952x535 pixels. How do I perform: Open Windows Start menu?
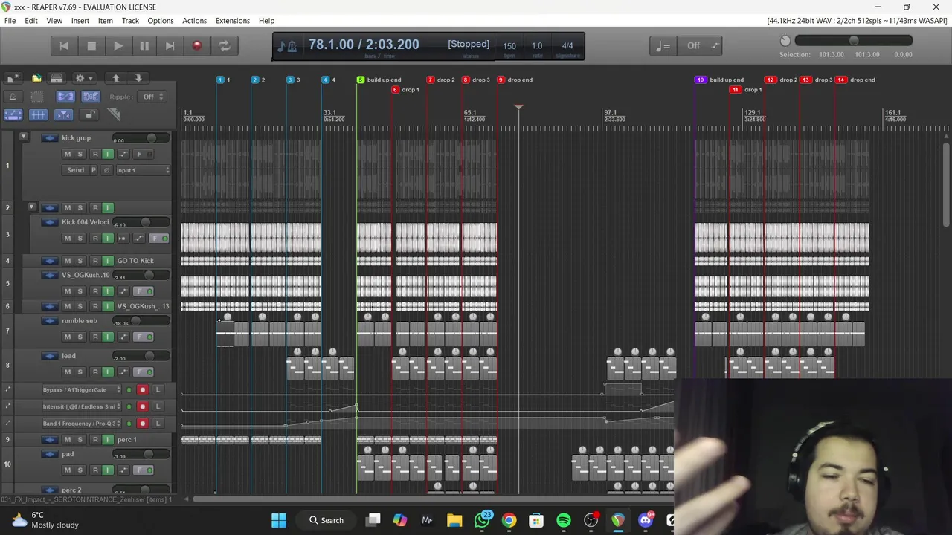279,520
